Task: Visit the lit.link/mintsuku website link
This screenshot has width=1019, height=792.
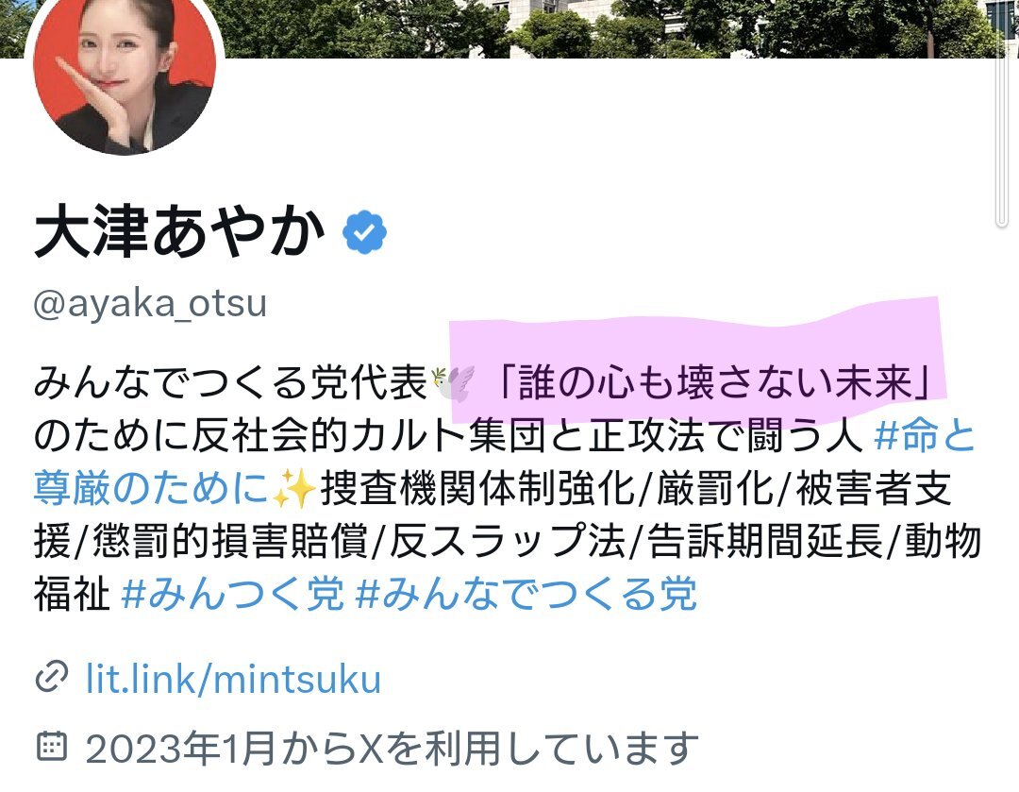Action: coord(233,679)
